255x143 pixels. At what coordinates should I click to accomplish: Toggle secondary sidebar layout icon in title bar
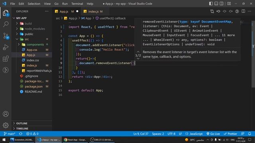pyautogui.click(x=222, y=4)
